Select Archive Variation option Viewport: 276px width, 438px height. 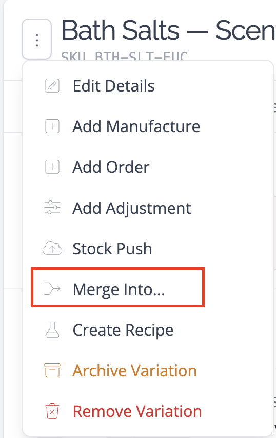[x=134, y=371]
